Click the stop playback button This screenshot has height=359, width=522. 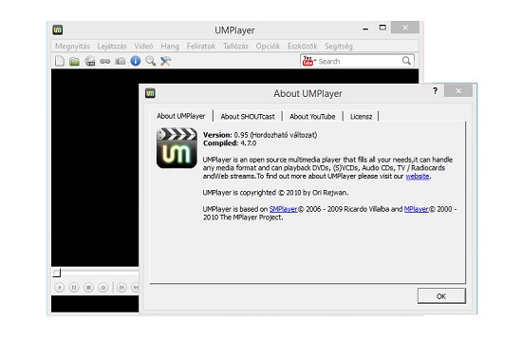point(88,287)
